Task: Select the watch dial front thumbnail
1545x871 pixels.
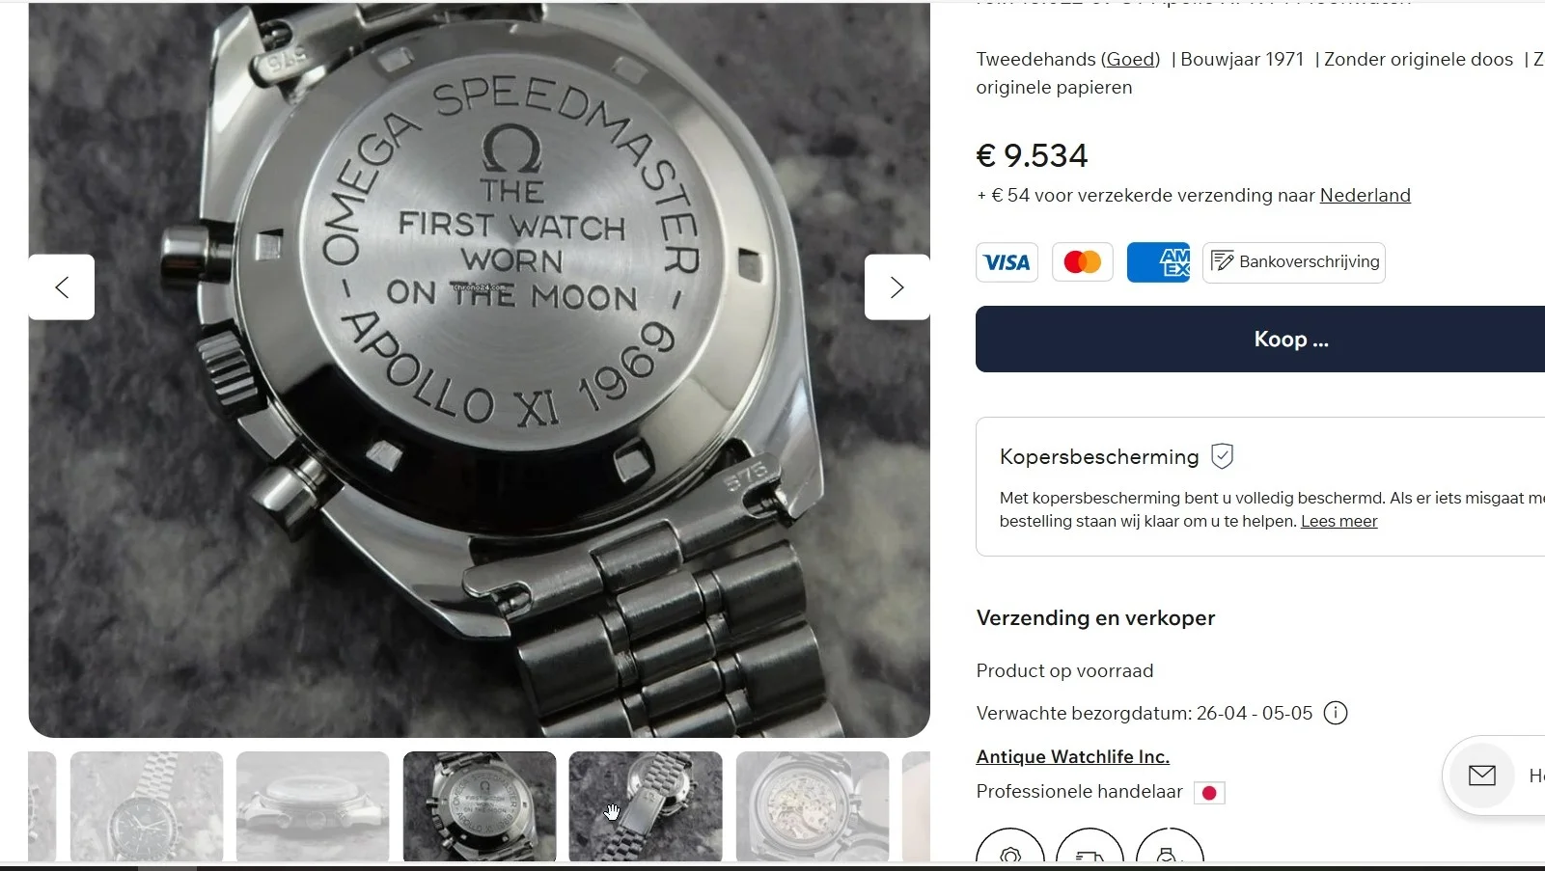Action: (147, 806)
